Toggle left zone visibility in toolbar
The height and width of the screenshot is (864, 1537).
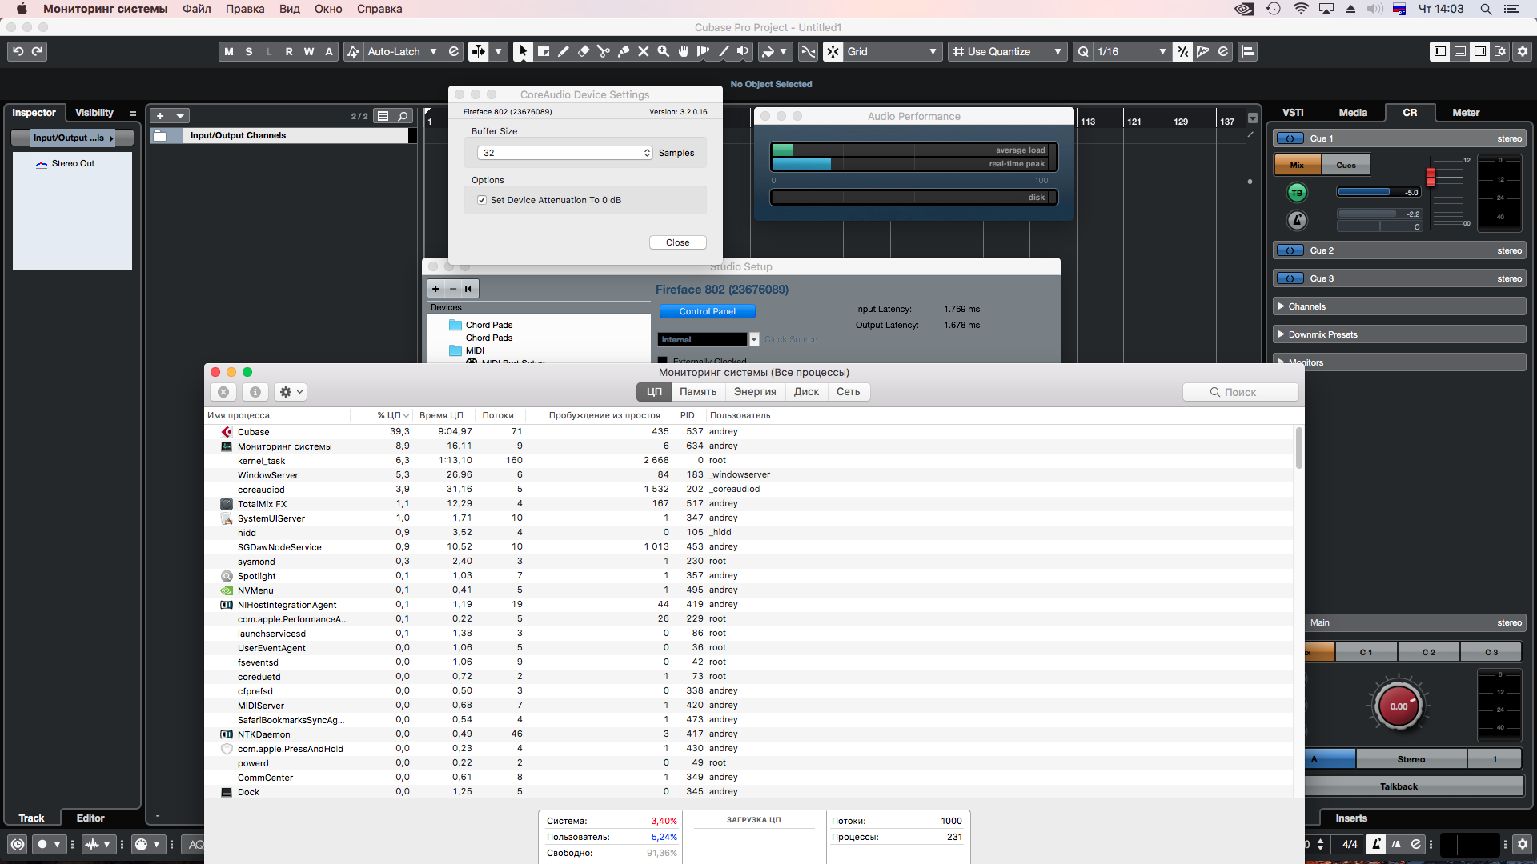[1440, 51]
